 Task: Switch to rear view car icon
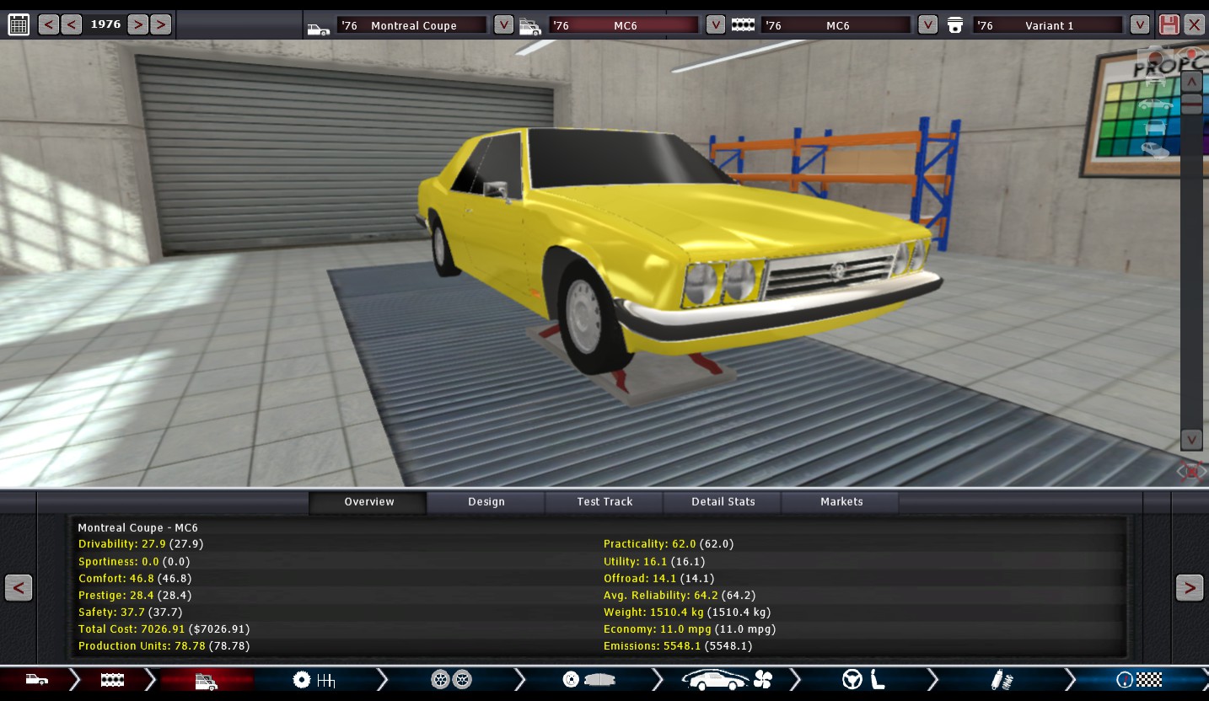1154,127
